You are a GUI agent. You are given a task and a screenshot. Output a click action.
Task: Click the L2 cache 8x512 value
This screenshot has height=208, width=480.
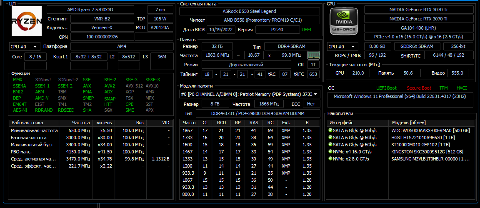pyautogui.click(x=129, y=57)
